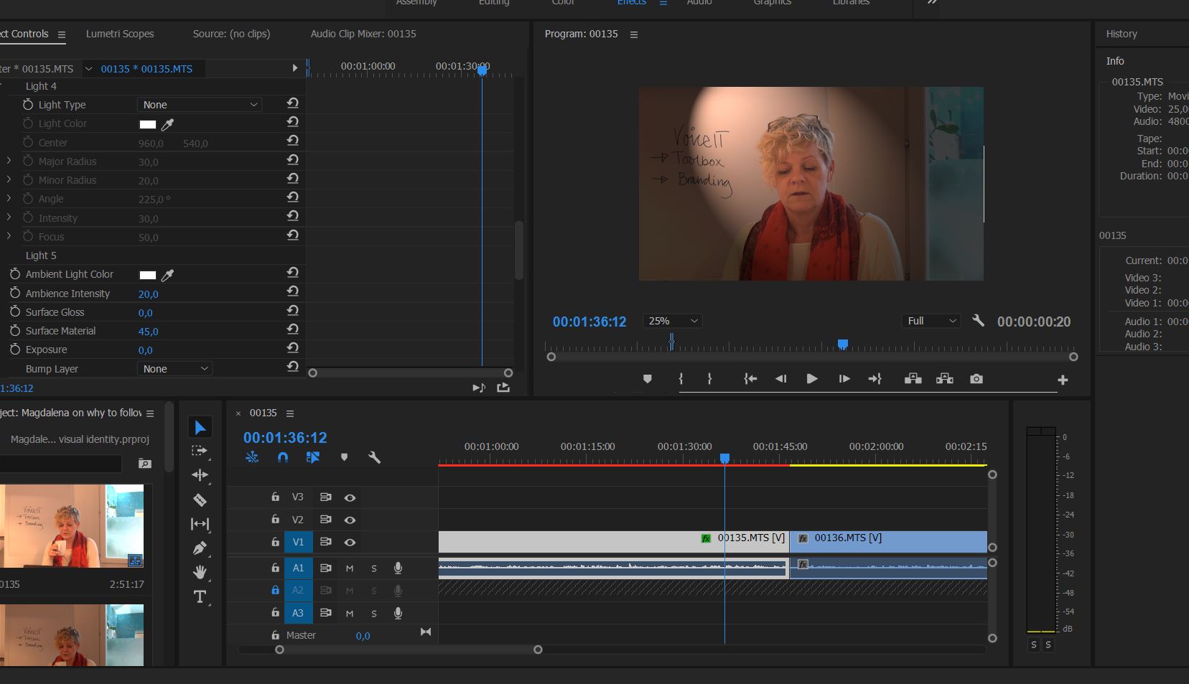Select the Hand tool

[200, 572]
